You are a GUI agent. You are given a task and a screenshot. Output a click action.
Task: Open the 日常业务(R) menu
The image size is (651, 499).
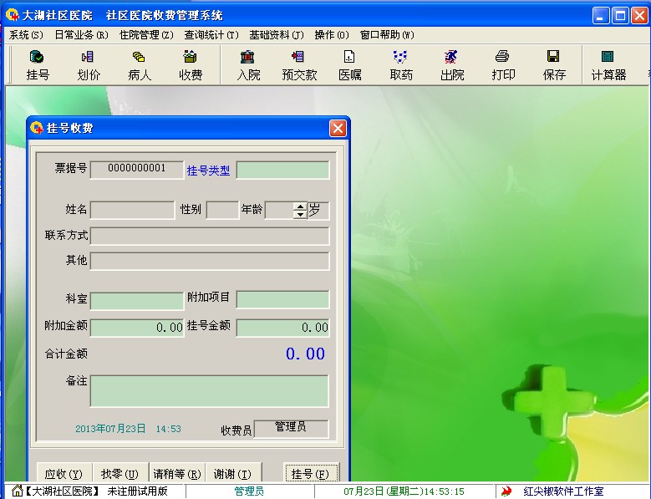(81, 35)
